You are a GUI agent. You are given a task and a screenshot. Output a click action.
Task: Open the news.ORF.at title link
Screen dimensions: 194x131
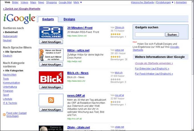(x=76, y=96)
